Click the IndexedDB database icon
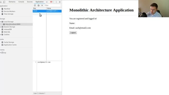The width and height of the screenshot is (169, 95). coord(2,29)
